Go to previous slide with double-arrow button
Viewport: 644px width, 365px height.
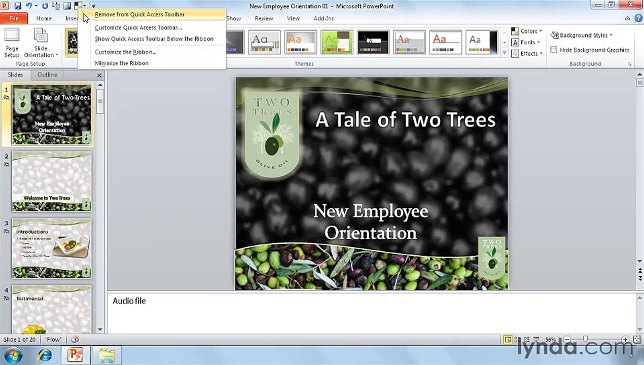pyautogui.click(x=639, y=270)
